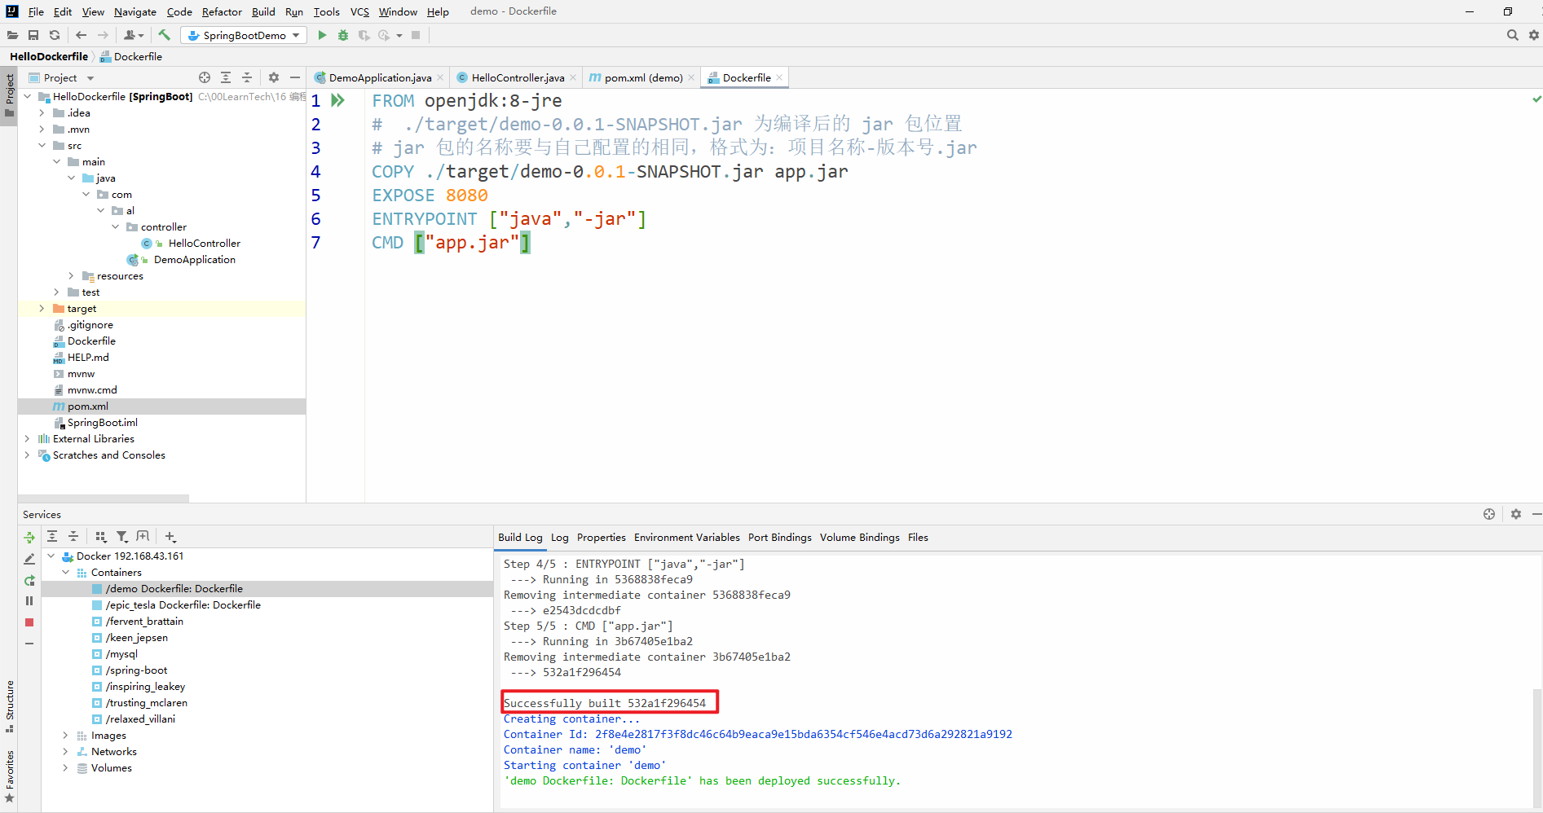Click Open in New Tab icon in Services

143,536
